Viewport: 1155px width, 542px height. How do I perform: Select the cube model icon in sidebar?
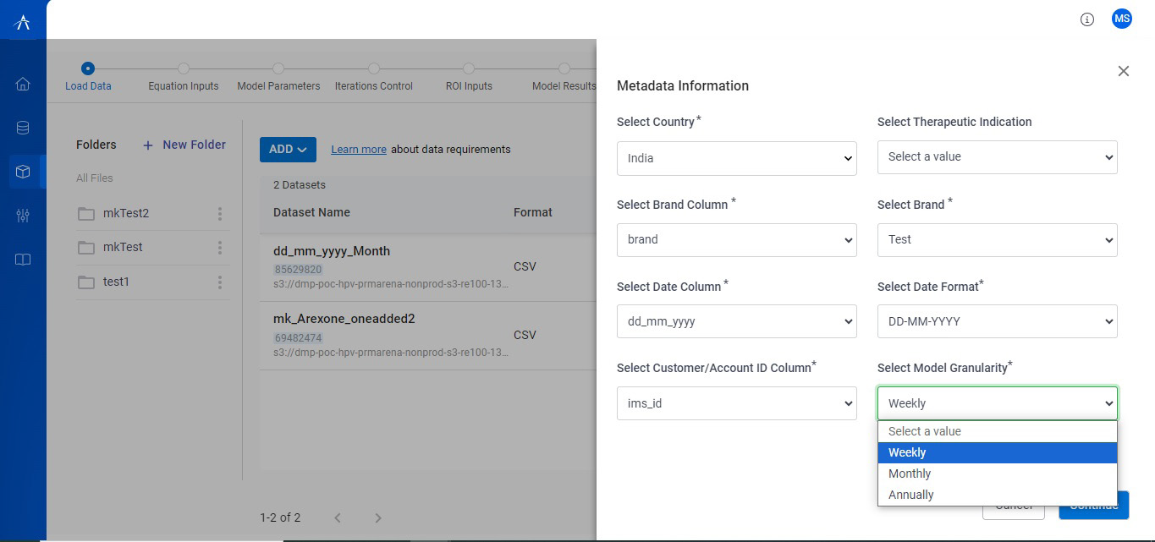tap(23, 172)
